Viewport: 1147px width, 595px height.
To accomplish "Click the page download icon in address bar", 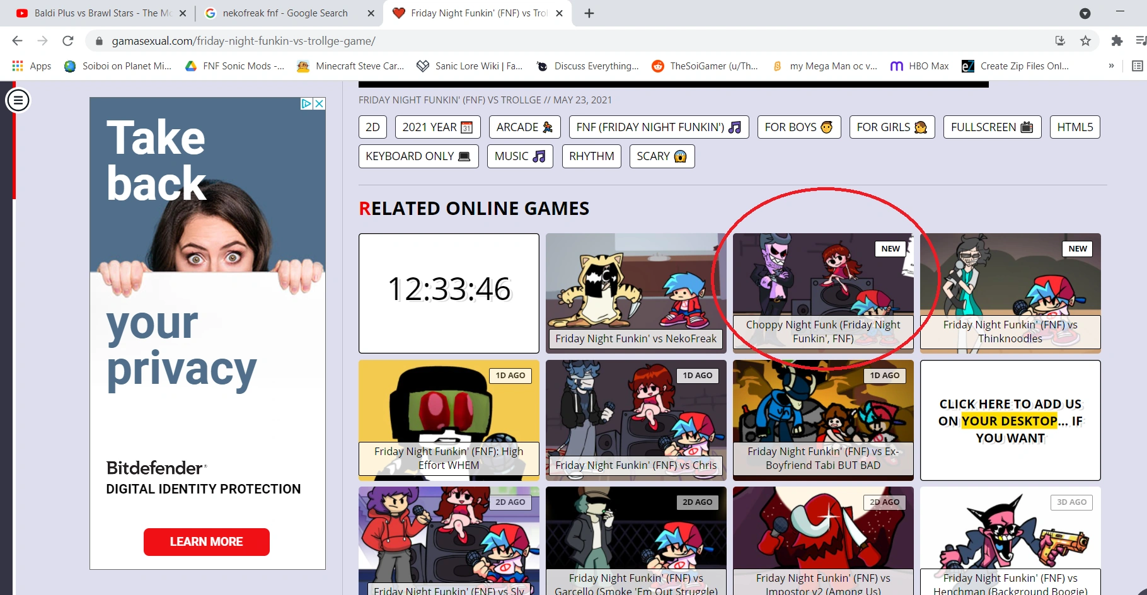I will click(1059, 41).
